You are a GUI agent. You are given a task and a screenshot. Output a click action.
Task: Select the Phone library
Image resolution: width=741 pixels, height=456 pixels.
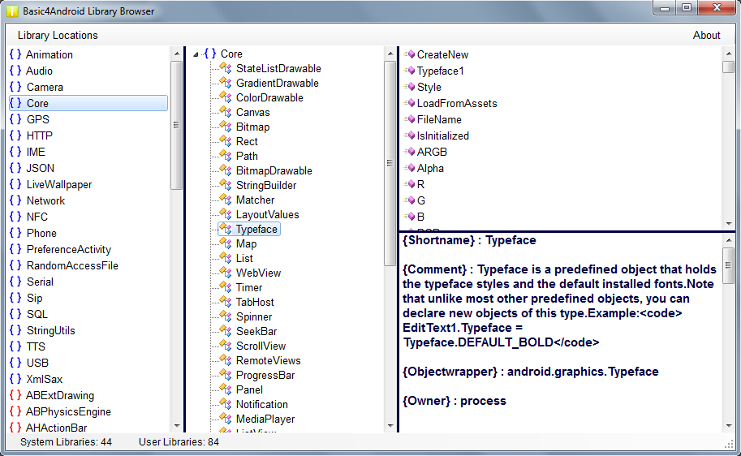click(41, 233)
